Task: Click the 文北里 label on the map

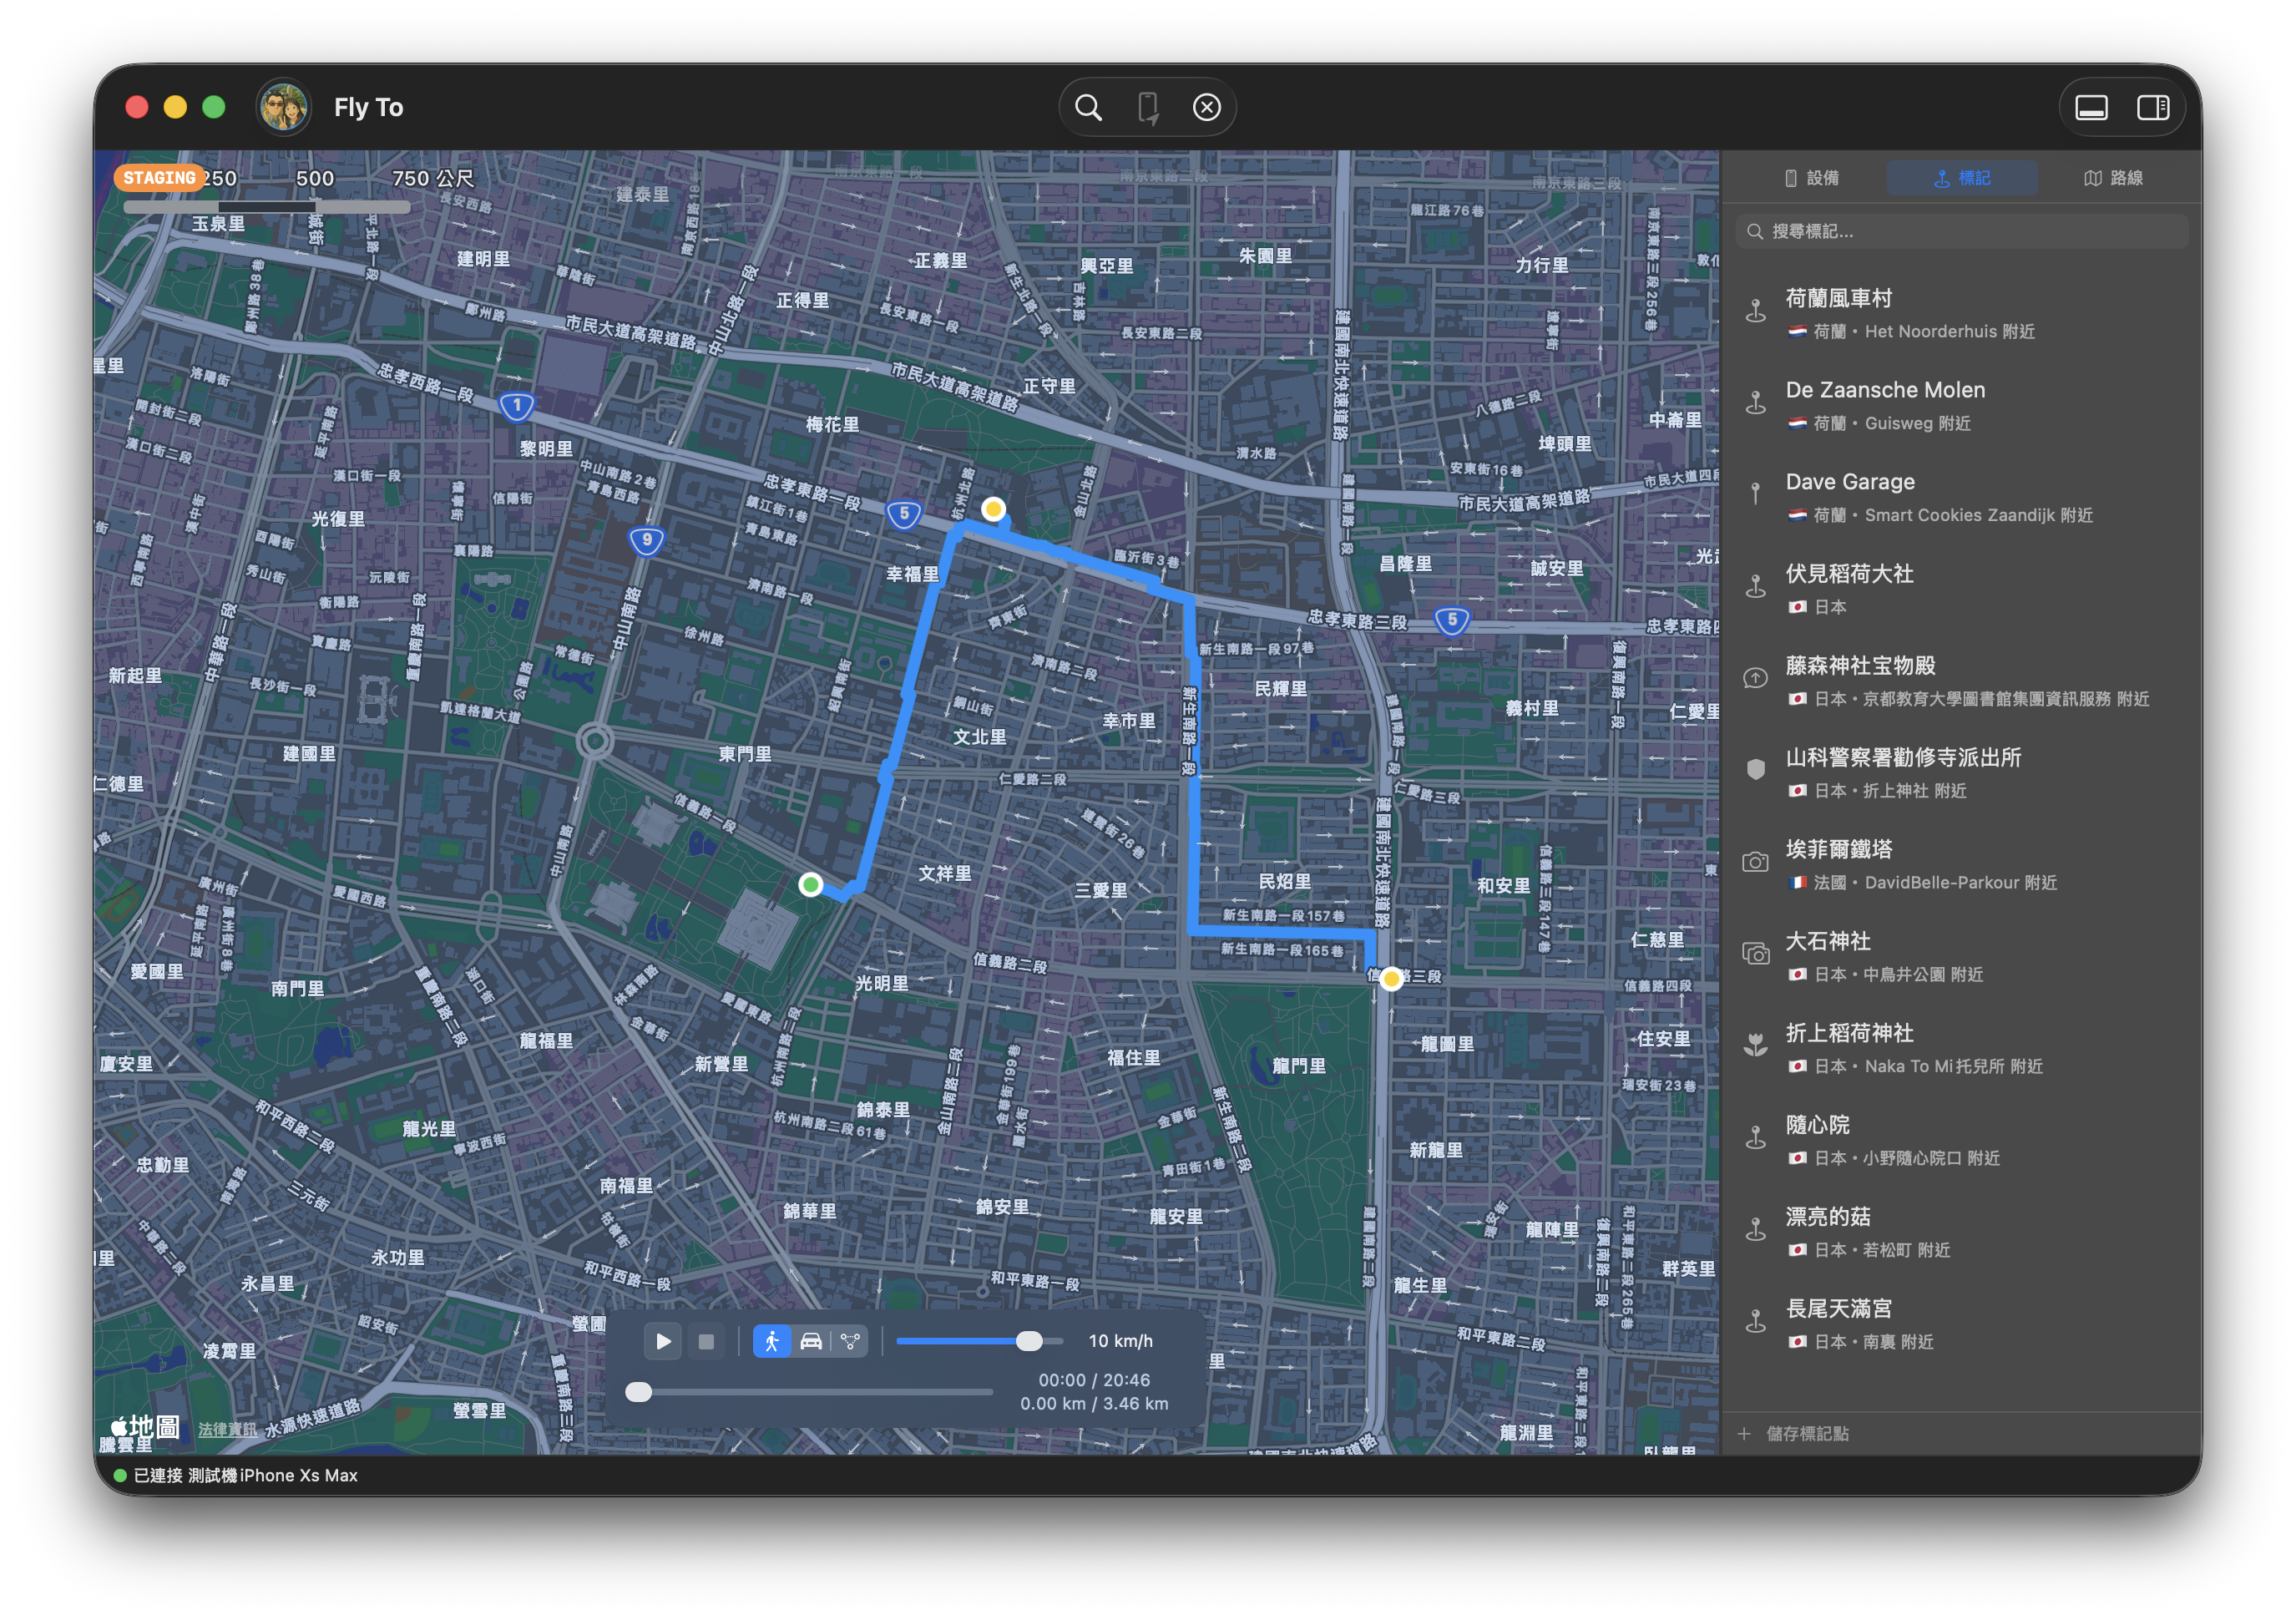Action: [979, 737]
